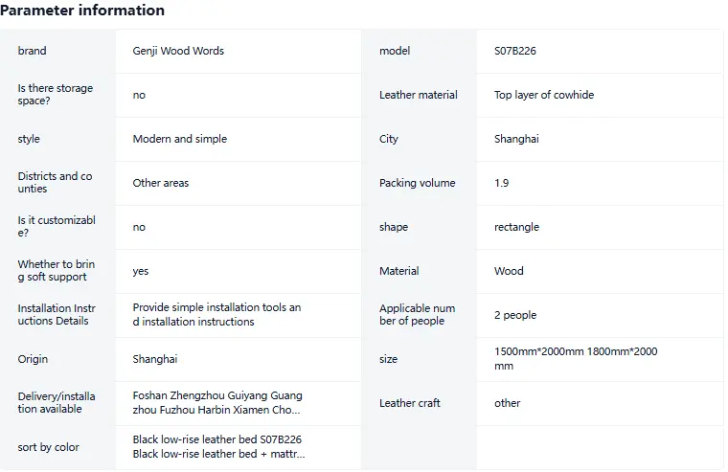Select the Modern and simple style value
This screenshot has height=472, width=728.
coord(180,139)
